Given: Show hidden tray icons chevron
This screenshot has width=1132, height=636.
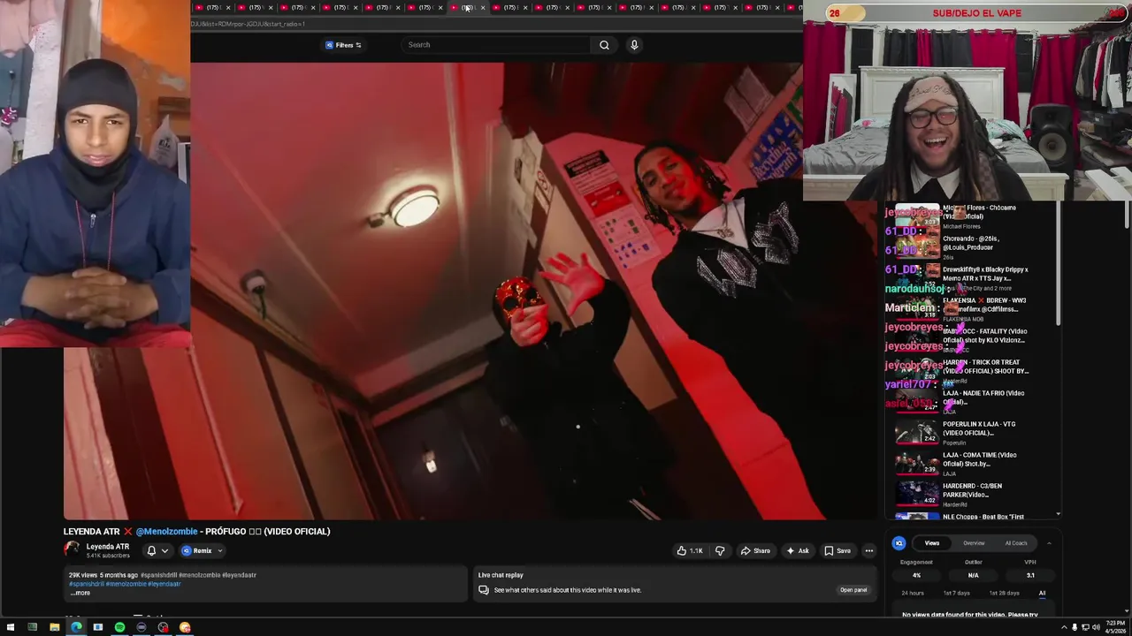Looking at the screenshot, I should [x=1064, y=627].
